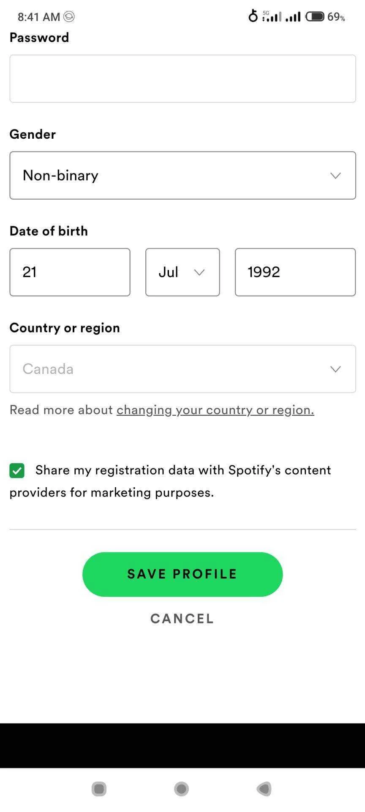This screenshot has height=812, width=365.
Task: Tap the alarm icon in status bar
Action: click(253, 16)
